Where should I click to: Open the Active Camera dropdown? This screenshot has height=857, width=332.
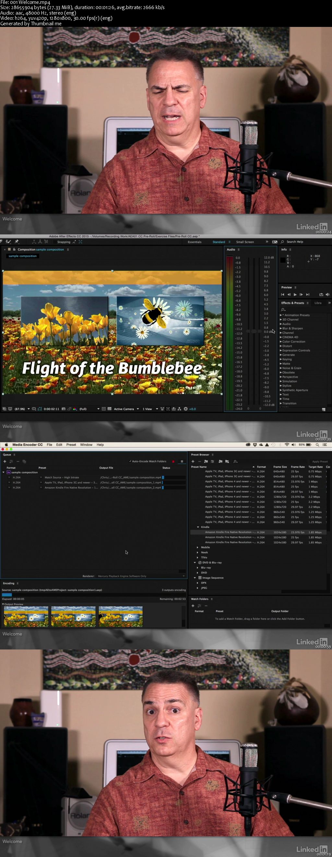pyautogui.click(x=126, y=409)
